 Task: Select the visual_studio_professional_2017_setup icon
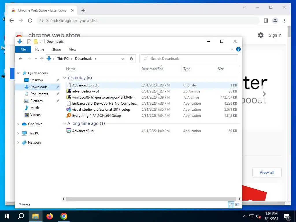coord(69,110)
